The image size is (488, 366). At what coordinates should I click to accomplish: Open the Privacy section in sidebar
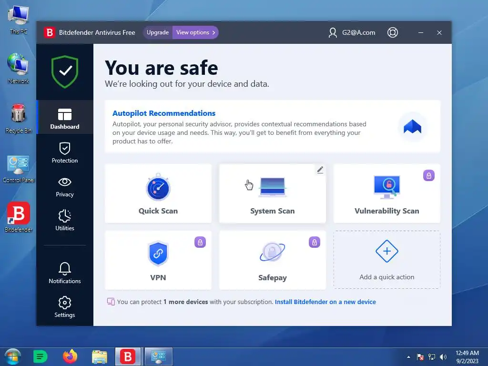coord(65,187)
